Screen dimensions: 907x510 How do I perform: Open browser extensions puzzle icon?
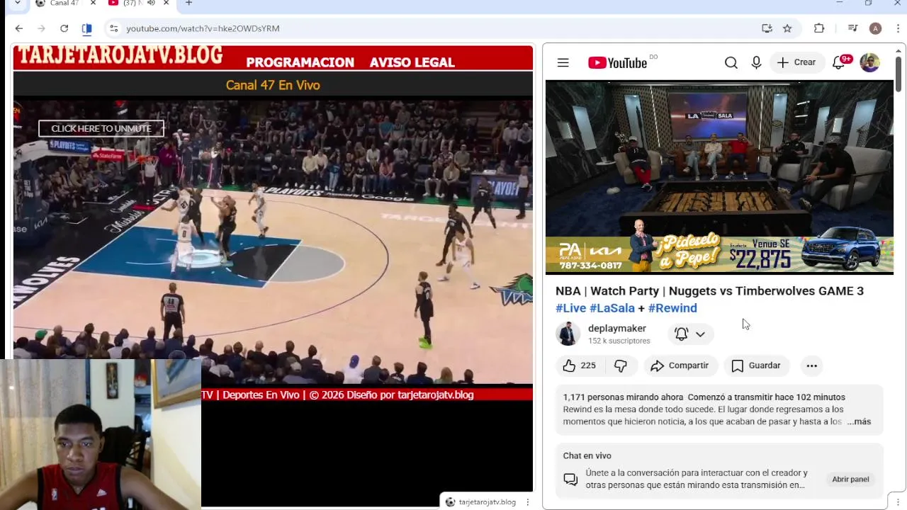tap(819, 28)
